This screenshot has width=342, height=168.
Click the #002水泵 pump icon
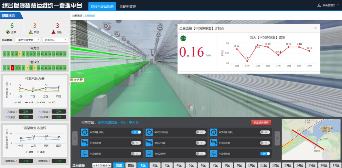tap(149, 143)
